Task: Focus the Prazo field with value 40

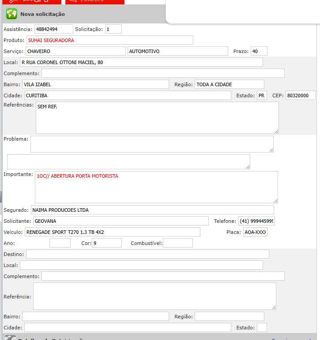Action: tap(256, 51)
